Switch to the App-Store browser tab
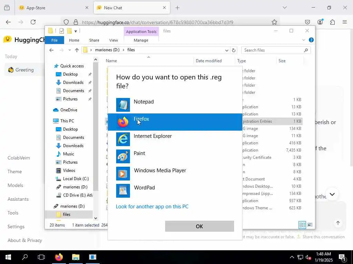The width and height of the screenshot is (353, 264). 54,8
